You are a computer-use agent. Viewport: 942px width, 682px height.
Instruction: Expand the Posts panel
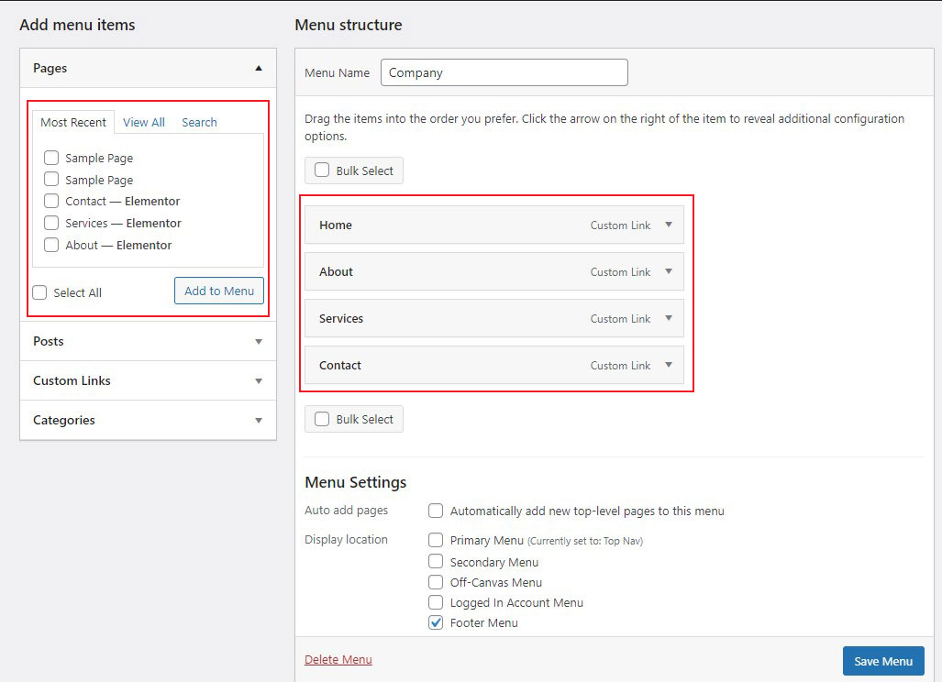click(x=259, y=342)
